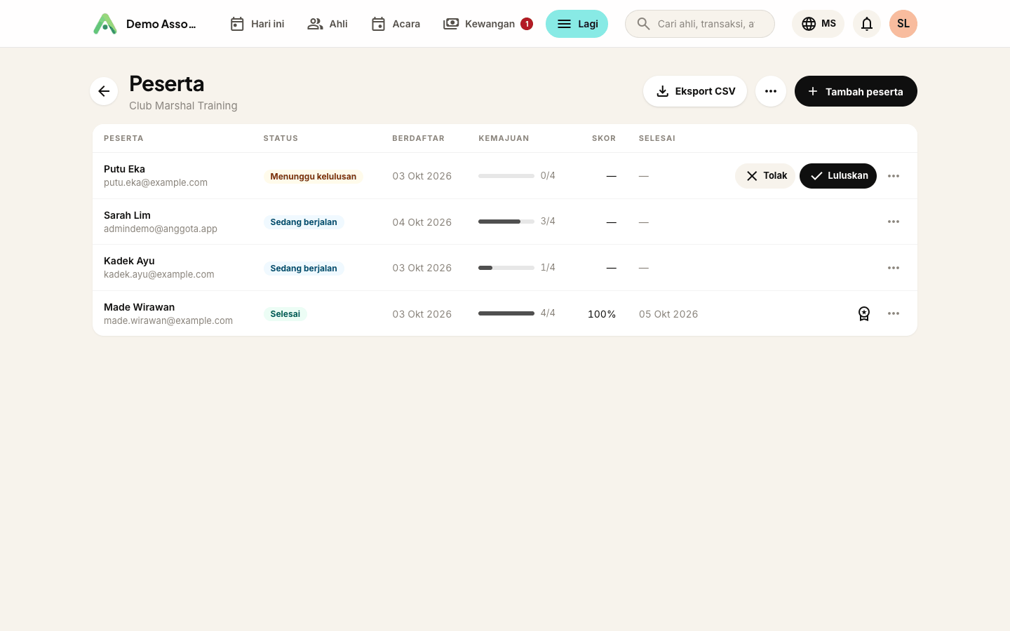Image resolution: width=1010 pixels, height=631 pixels.
Task: Open the Lagi menu
Action: [577, 24]
